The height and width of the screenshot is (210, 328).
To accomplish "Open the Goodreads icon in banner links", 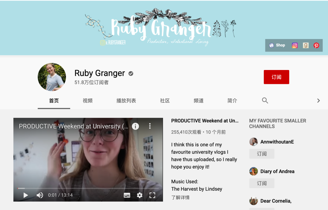I will pyautogui.click(x=306, y=45).
